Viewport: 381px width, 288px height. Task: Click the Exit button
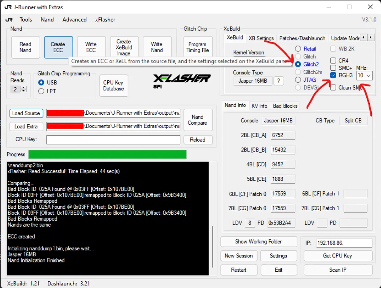pos(278,270)
